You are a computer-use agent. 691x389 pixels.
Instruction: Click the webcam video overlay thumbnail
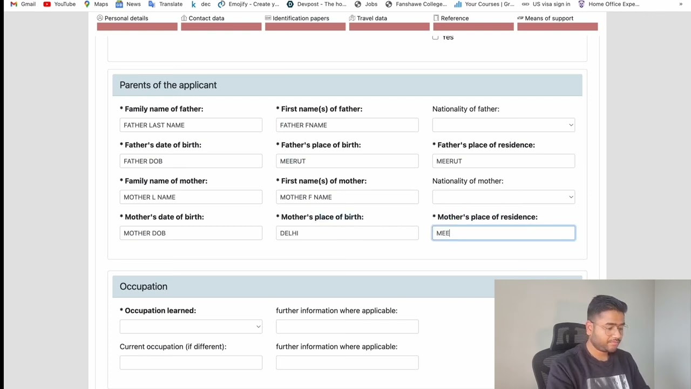coord(593,334)
